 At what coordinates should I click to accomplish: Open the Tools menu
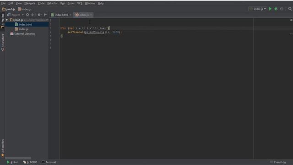[71, 3]
